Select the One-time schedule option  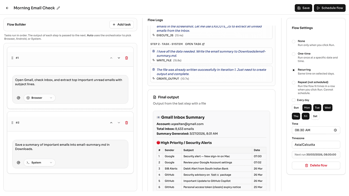click(294, 54)
